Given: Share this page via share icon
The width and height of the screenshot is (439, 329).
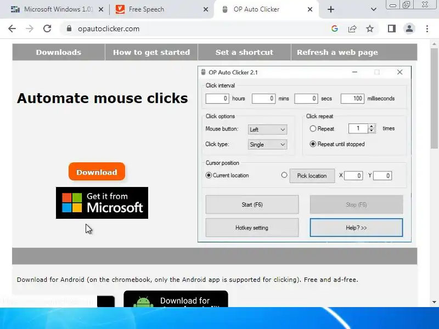Looking at the screenshot, I should (352, 29).
